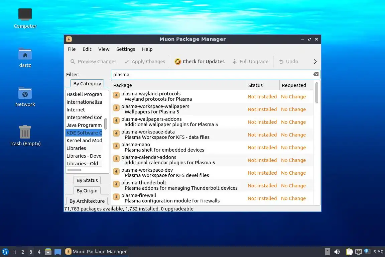Click the removable media eject tray icon

click(x=327, y=252)
